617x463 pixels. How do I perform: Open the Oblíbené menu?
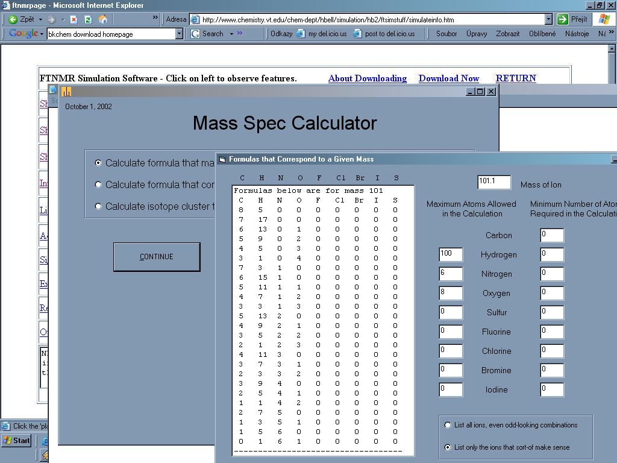point(542,34)
